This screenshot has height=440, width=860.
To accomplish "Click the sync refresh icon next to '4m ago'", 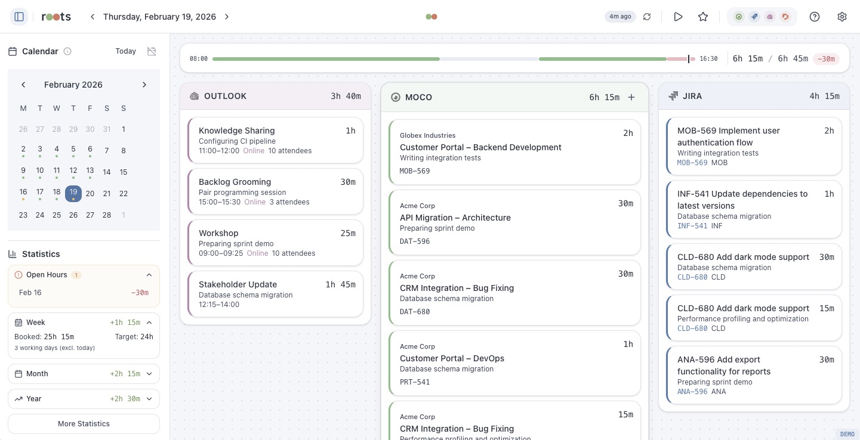I will click(x=647, y=17).
